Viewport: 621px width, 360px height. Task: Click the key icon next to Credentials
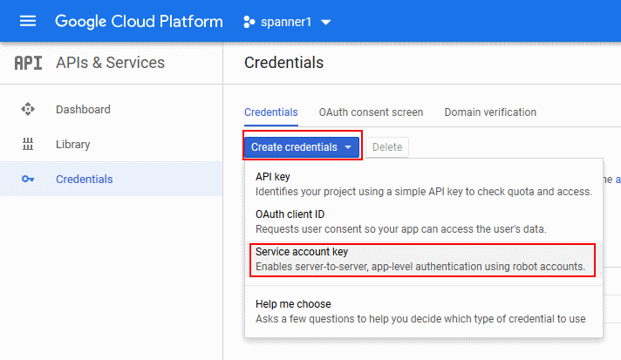click(28, 180)
